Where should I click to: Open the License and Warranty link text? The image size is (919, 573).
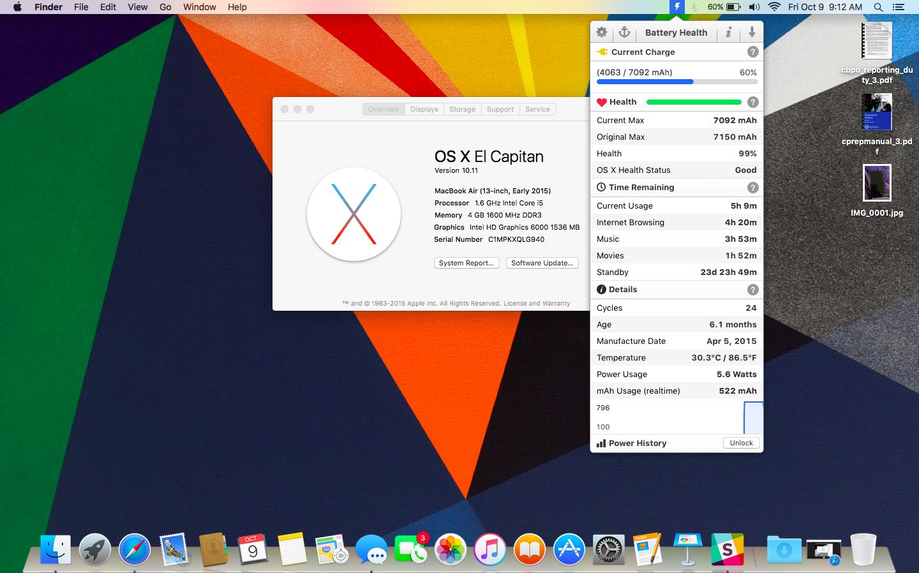[x=537, y=303]
